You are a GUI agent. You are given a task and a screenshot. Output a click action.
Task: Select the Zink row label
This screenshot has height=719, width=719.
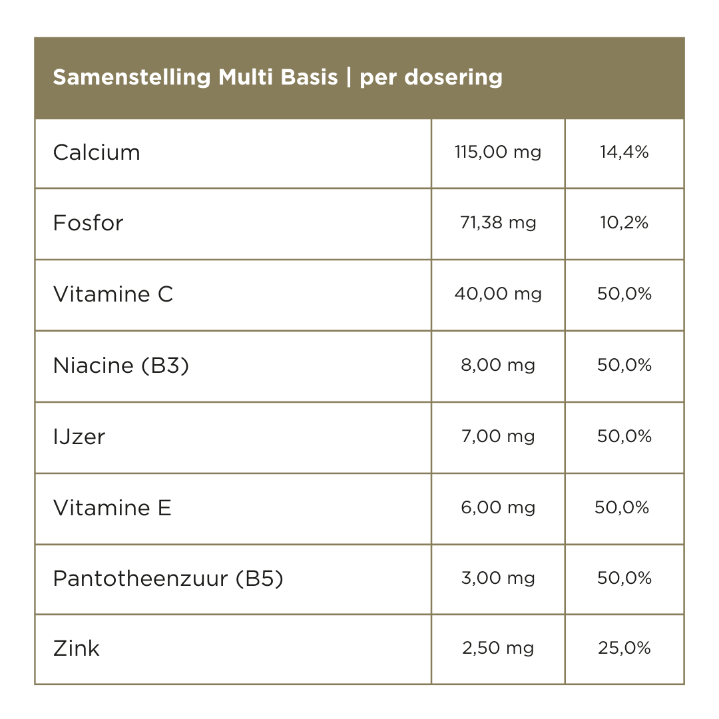77,648
